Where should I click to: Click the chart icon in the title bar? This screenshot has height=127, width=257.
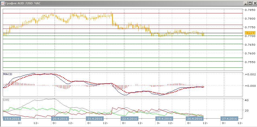[3, 3]
